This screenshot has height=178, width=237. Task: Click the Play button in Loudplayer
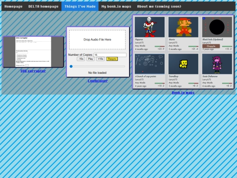(x=90, y=59)
